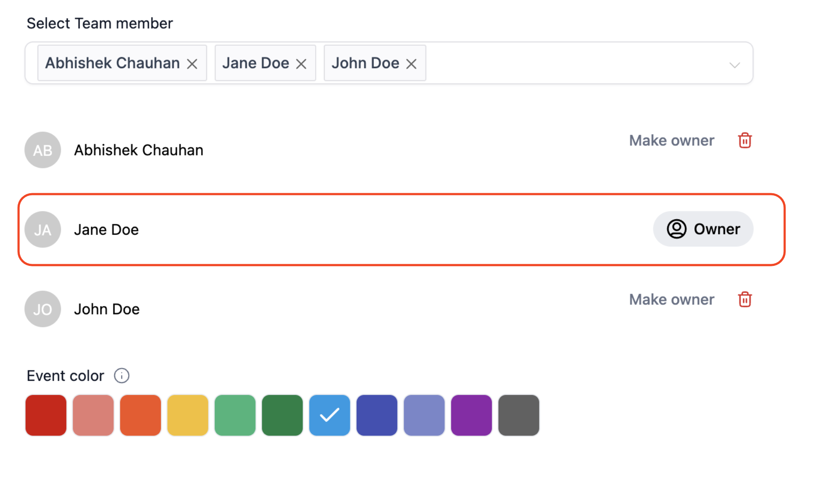Pick the dark green color swatch
The width and height of the screenshot is (815, 478).
pyautogui.click(x=282, y=415)
